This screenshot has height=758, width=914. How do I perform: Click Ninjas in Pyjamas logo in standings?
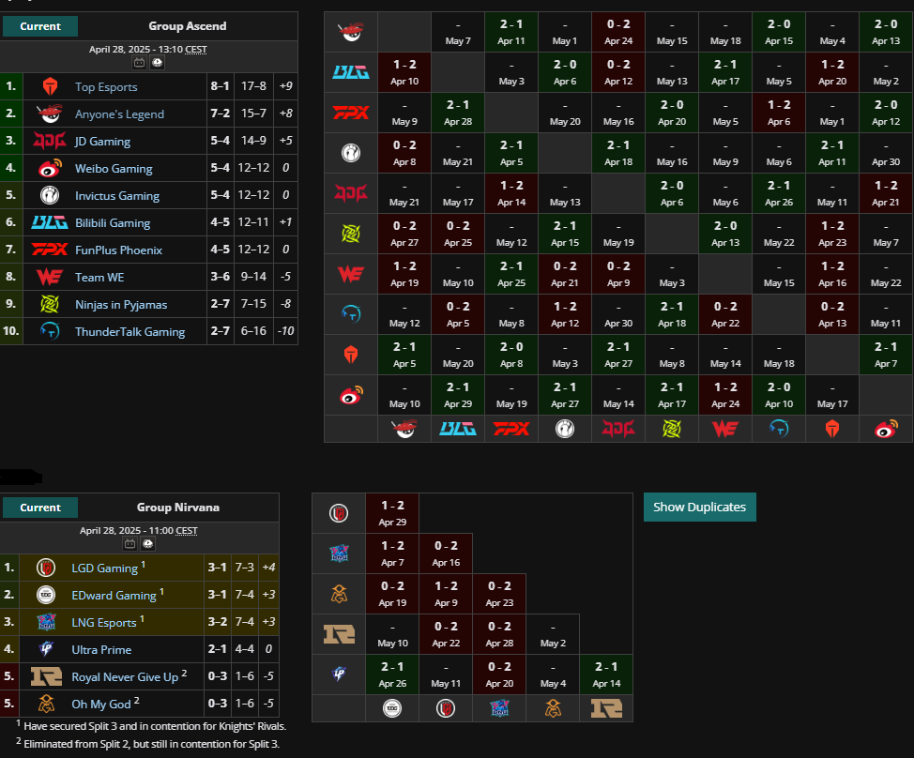tap(50, 304)
